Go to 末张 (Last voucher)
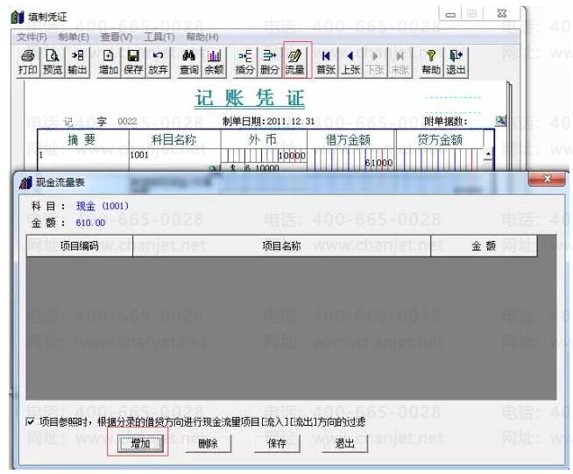Image resolution: width=573 pixels, height=474 pixels. coord(400,62)
